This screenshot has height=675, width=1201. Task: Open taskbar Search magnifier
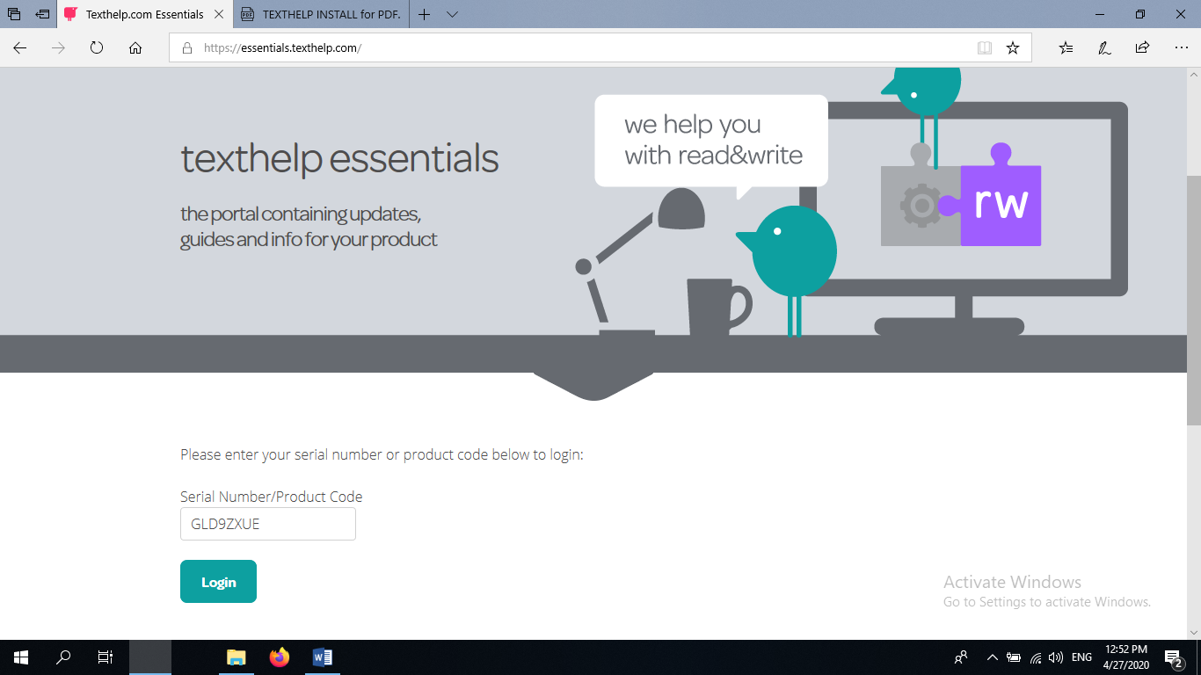pyautogui.click(x=63, y=657)
